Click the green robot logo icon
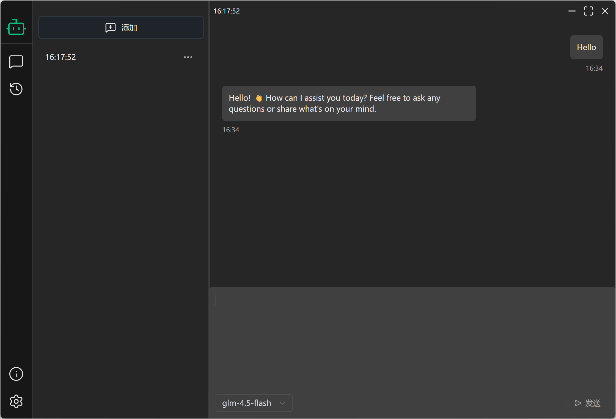This screenshot has height=419, width=616. (x=16, y=27)
